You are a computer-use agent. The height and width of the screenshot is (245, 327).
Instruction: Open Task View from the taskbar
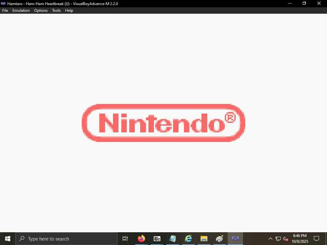coord(125,239)
